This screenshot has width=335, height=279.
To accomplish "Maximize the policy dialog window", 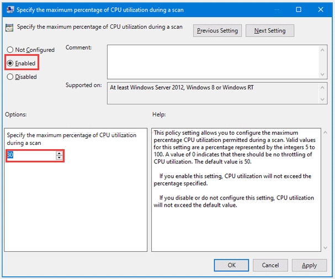I will click(299, 9).
